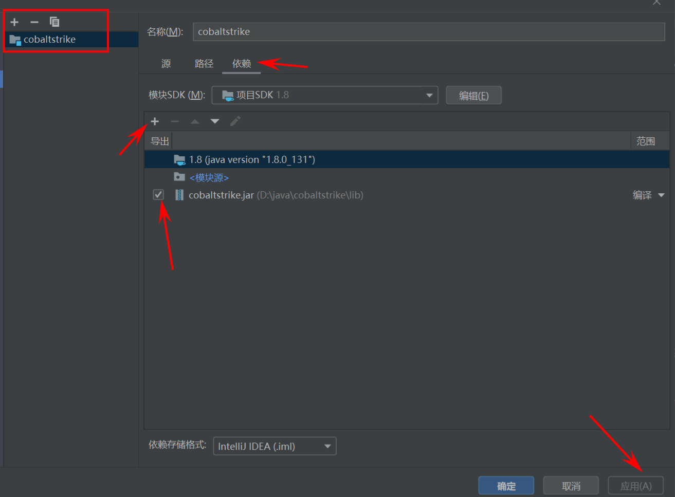The width and height of the screenshot is (675, 497).
Task: Uncheck export for cobaltstrike.jar
Action: pyautogui.click(x=158, y=195)
